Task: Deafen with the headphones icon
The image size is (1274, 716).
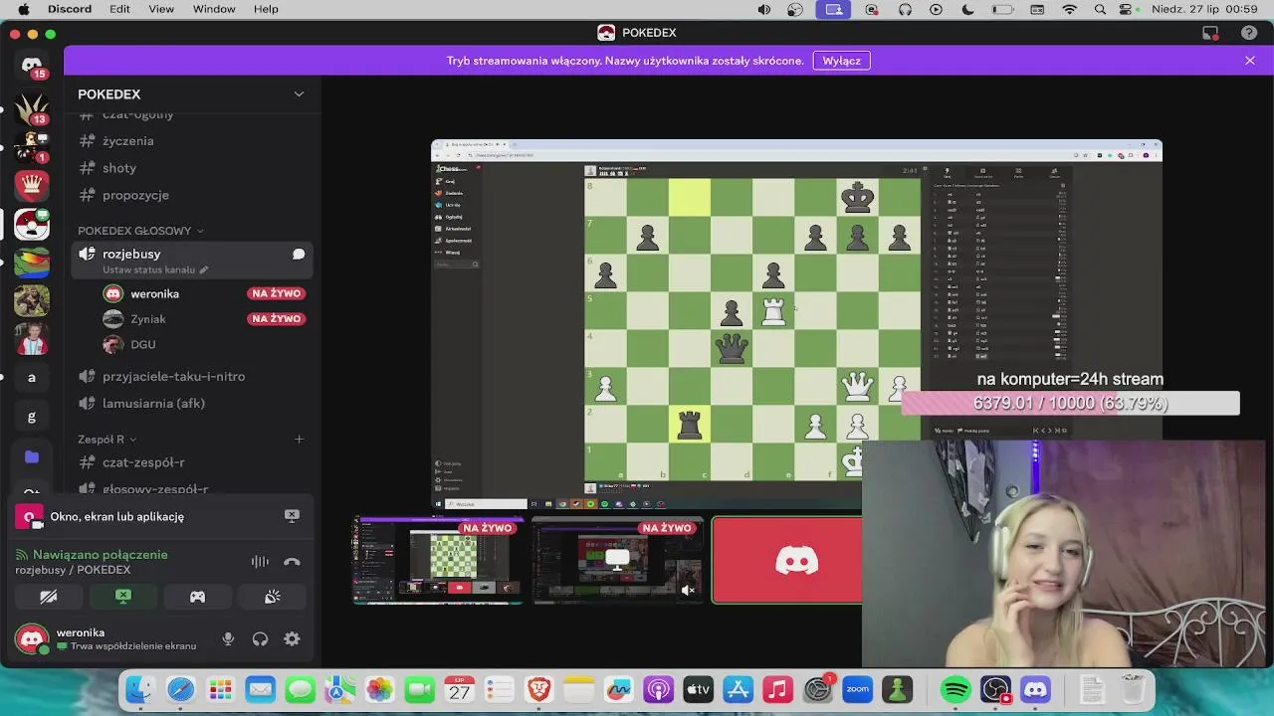Action: 260,639
